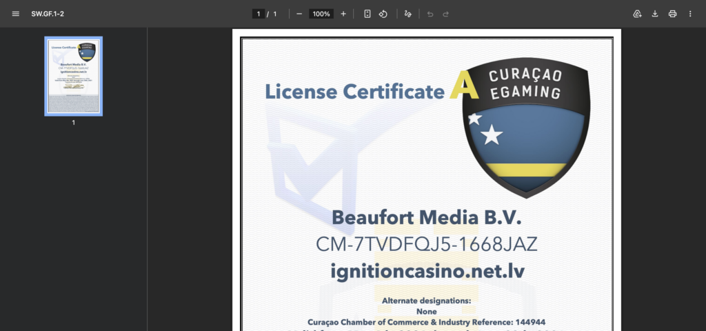Toggle the sidebar menu hamburger icon
Image resolution: width=706 pixels, height=331 pixels.
coord(16,14)
